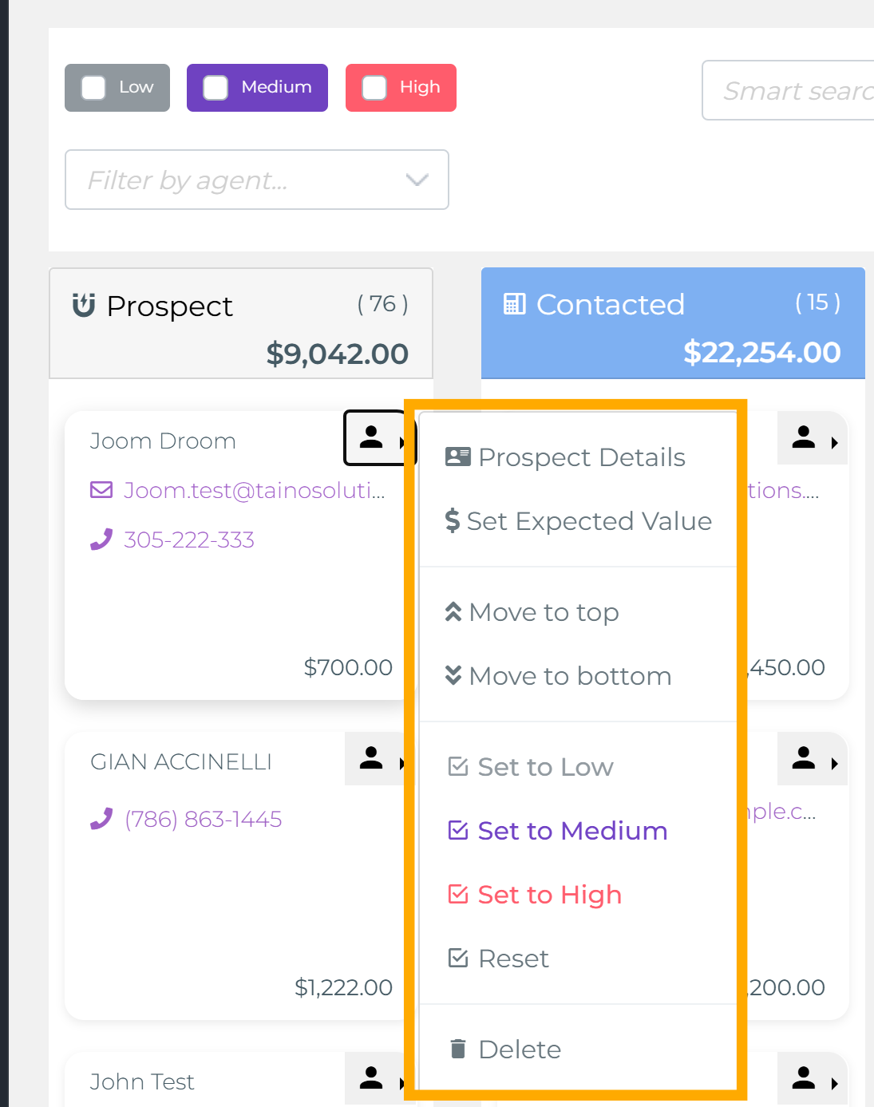Open second Contacted card's person arrow menu
874x1107 pixels.
(x=813, y=759)
